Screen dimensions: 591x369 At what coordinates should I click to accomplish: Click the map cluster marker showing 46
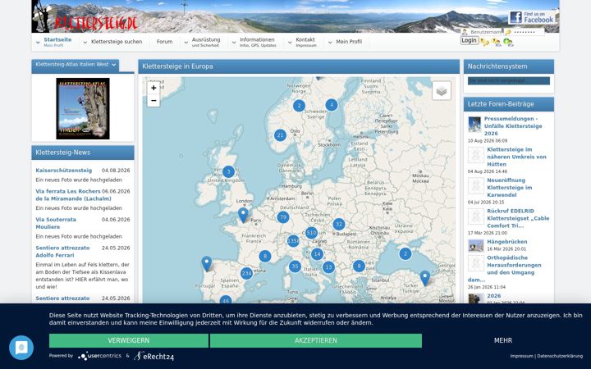tap(226, 301)
